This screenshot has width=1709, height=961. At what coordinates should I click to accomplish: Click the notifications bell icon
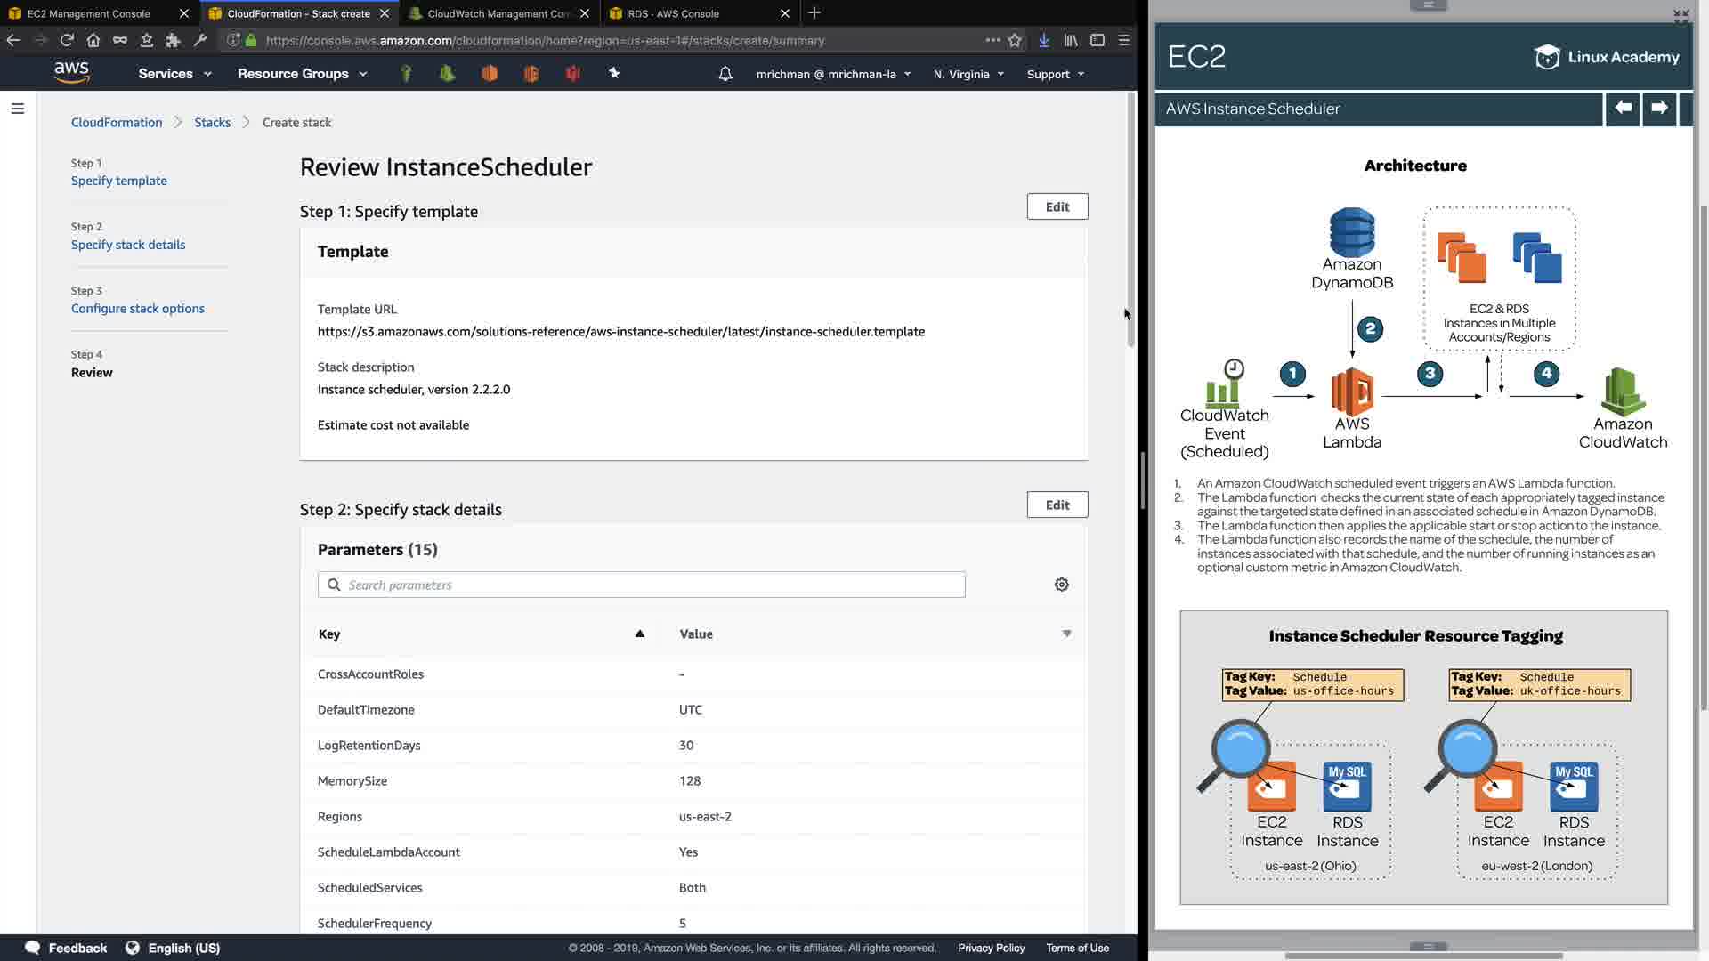click(x=725, y=74)
